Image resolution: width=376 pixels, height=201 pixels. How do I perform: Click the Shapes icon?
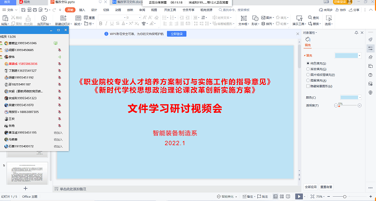pyautogui.click(x=255, y=18)
